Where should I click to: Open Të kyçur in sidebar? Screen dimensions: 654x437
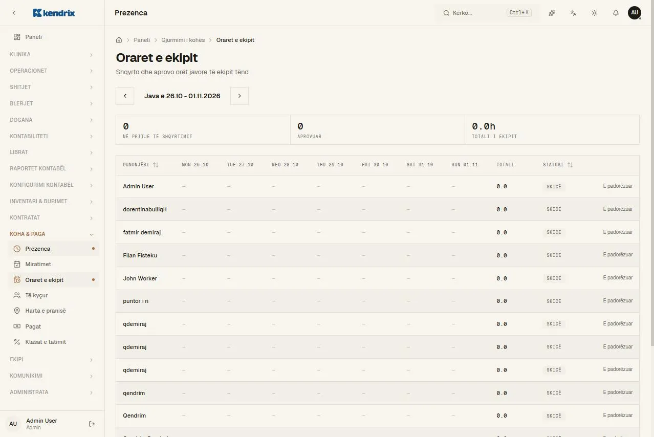(x=54, y=295)
